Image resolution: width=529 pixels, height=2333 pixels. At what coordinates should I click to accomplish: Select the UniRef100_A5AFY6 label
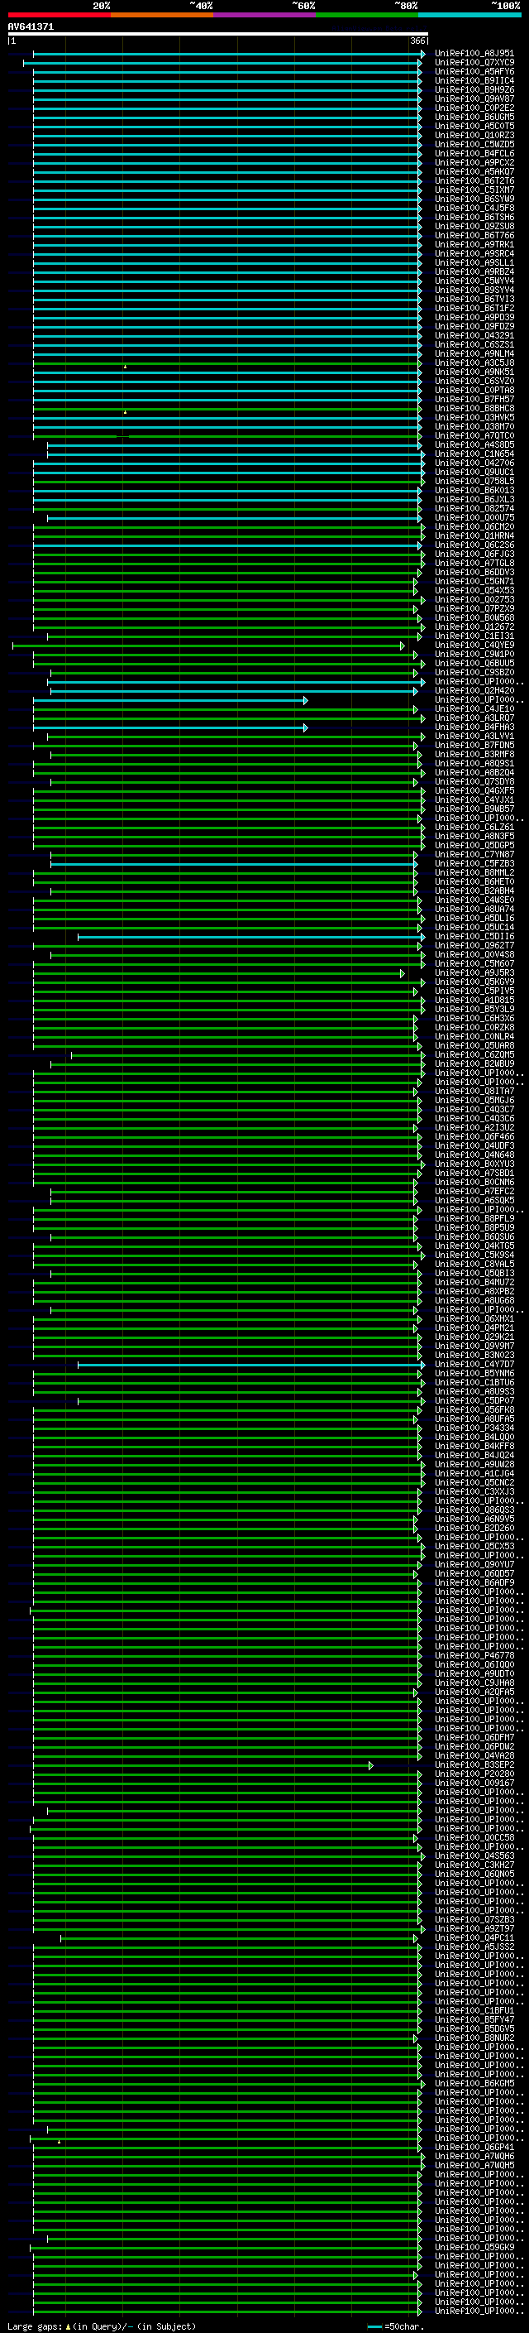click(474, 71)
